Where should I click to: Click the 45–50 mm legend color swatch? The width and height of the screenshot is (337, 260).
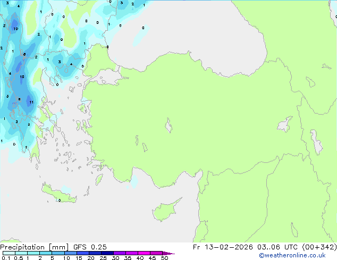[156, 253]
